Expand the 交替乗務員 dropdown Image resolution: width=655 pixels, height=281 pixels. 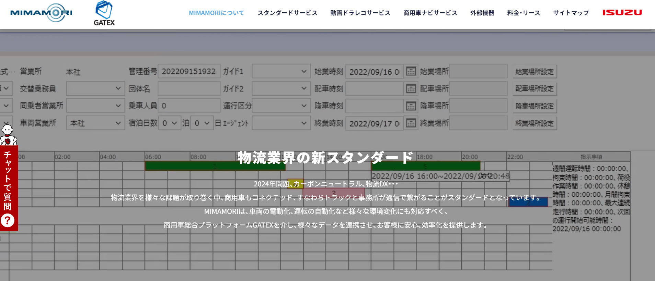[x=95, y=88]
